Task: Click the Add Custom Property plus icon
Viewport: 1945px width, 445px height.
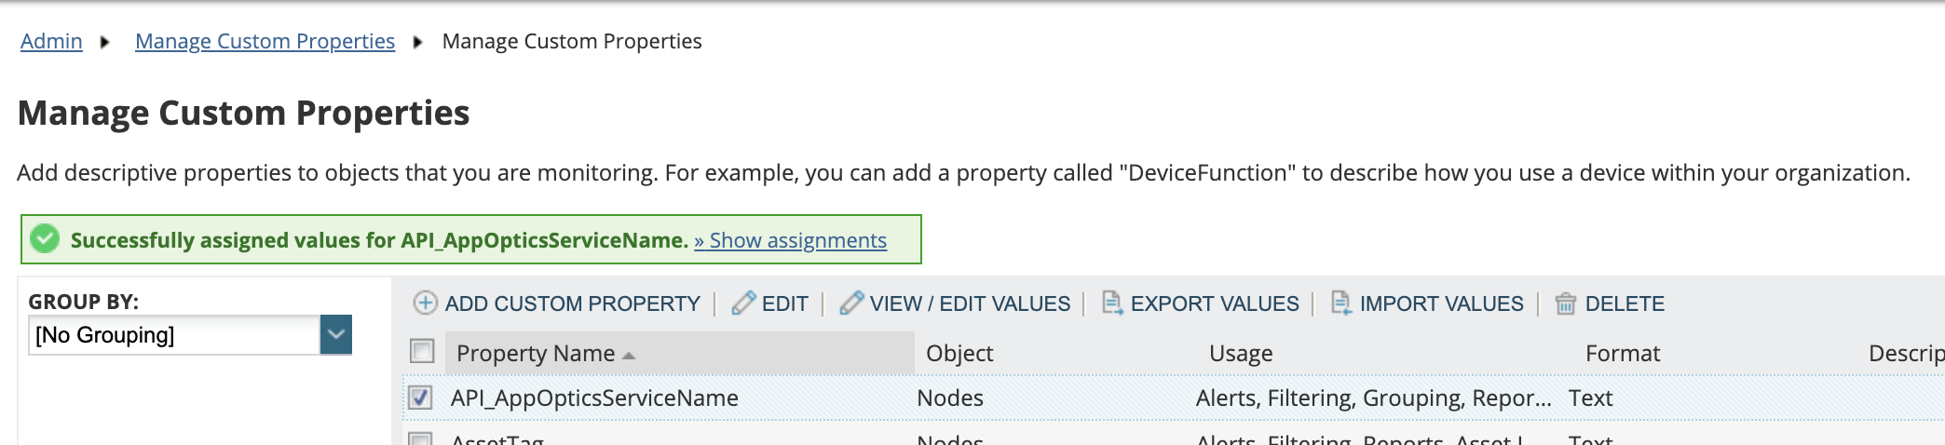Action: [425, 303]
